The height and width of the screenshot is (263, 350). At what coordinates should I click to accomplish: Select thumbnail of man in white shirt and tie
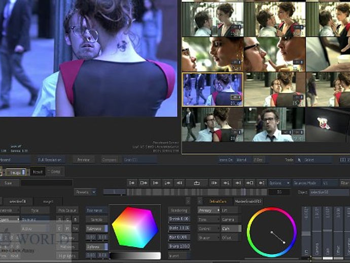click(274, 124)
